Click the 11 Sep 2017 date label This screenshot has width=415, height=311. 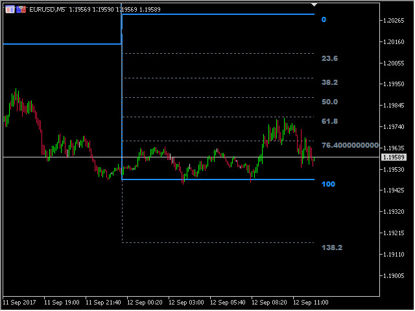coord(18,303)
